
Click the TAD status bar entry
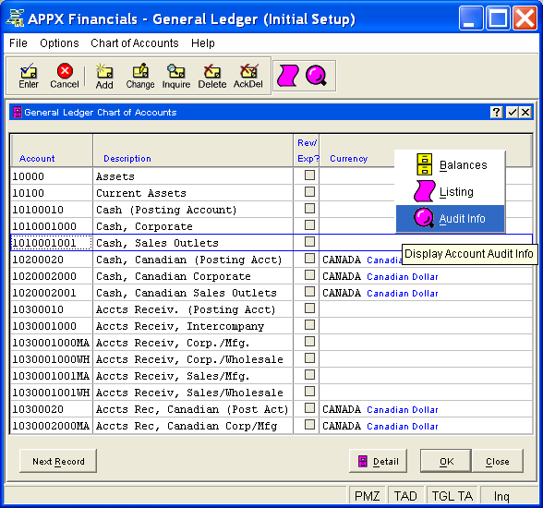pos(406,496)
